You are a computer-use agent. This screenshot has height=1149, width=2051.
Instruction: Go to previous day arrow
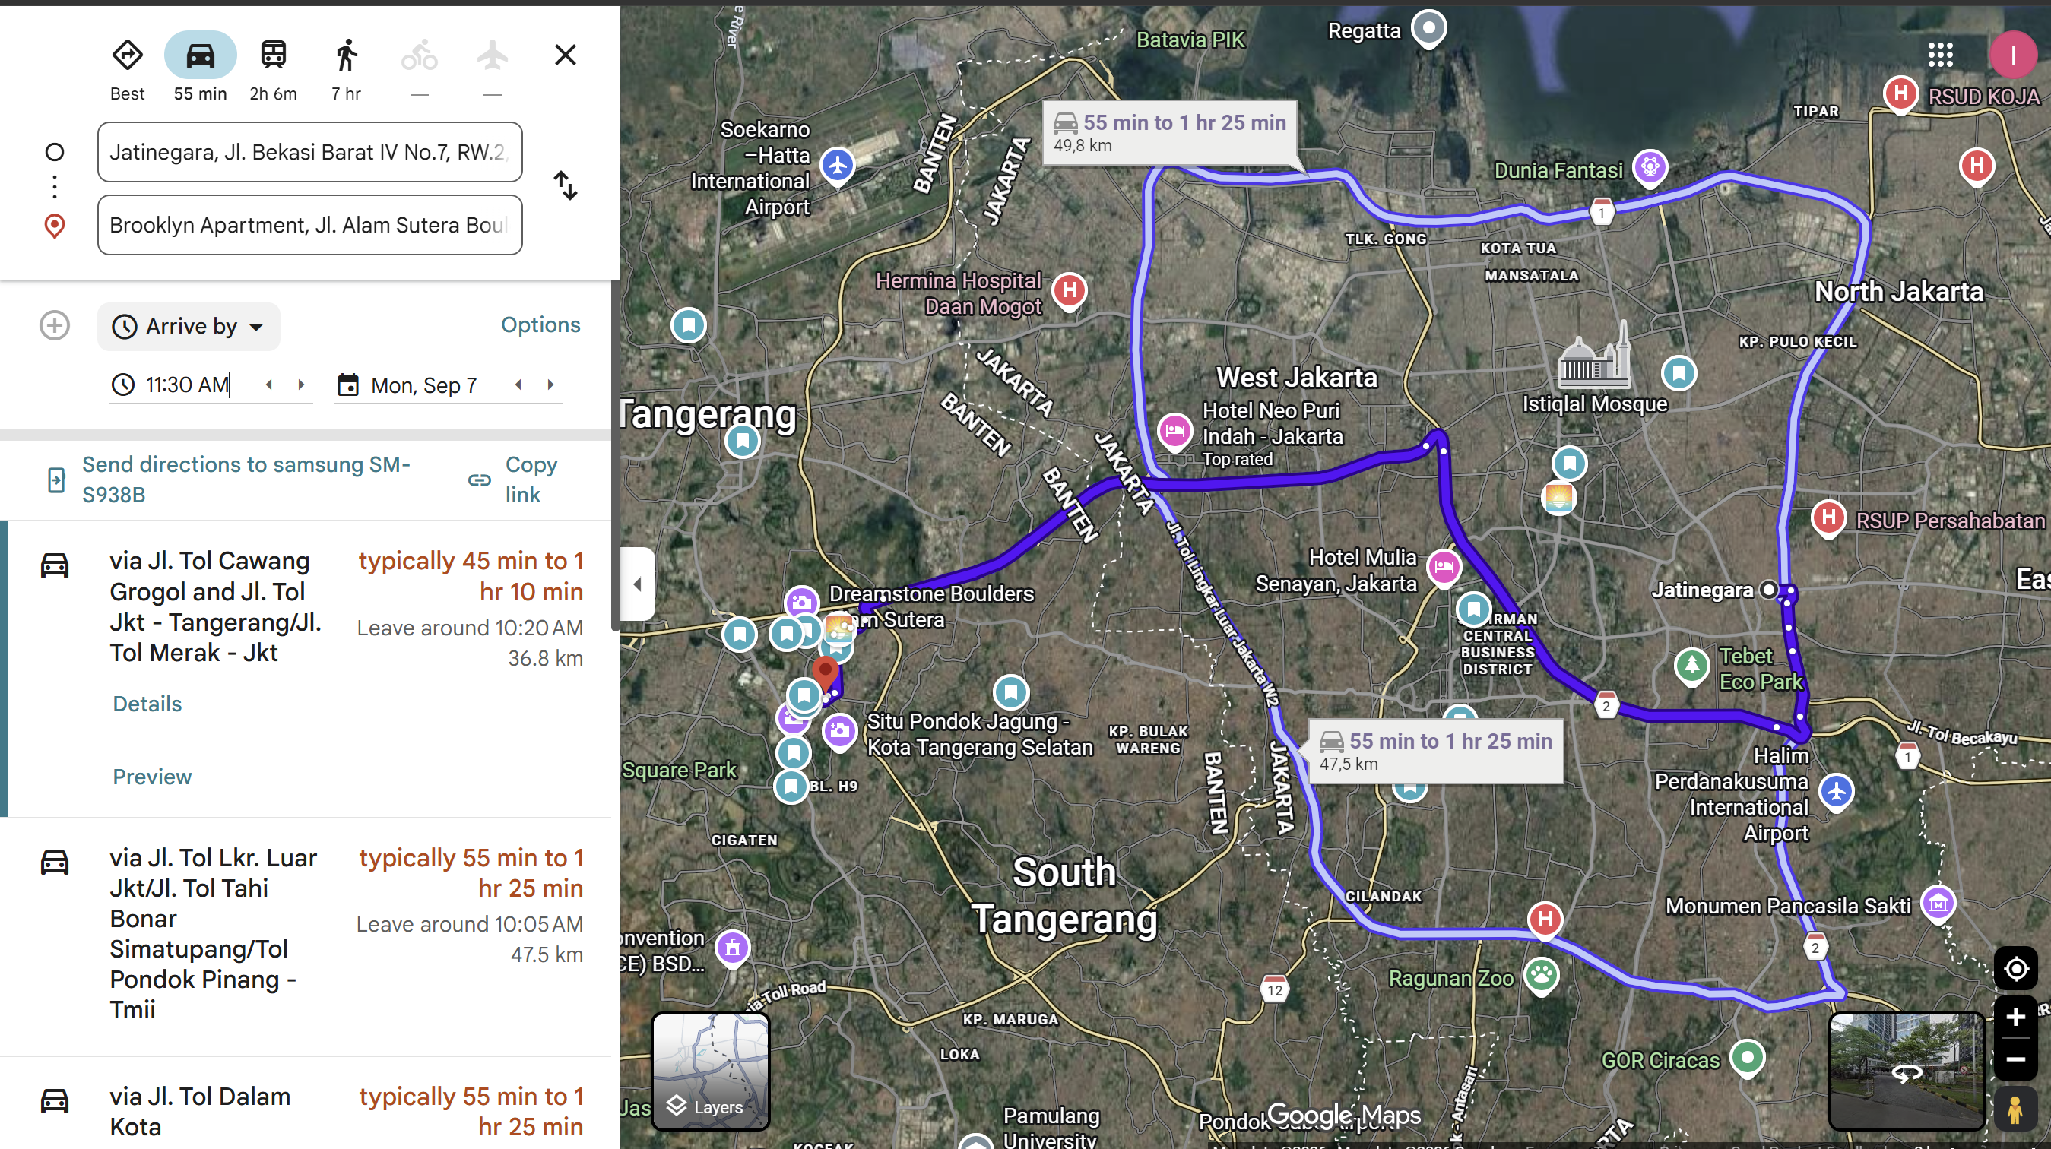point(518,385)
